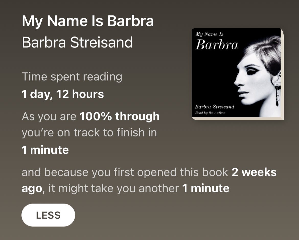The width and height of the screenshot is (299, 240).
Task: Select the book title My Name Is Barbra heading
Action: [88, 21]
